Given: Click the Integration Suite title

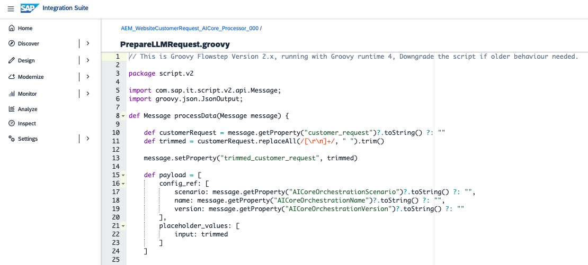Looking at the screenshot, I should coord(66,8).
